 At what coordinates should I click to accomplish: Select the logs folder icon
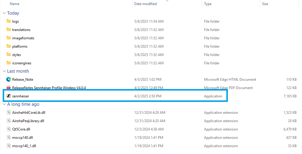tap(9, 21)
